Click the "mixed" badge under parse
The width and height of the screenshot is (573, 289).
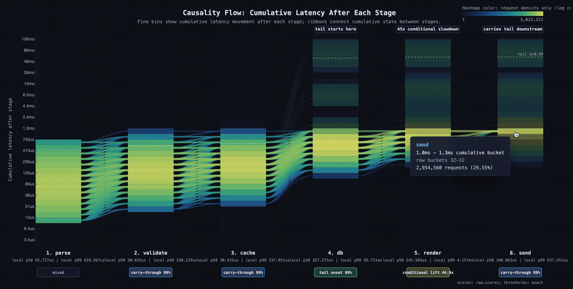pos(58,272)
